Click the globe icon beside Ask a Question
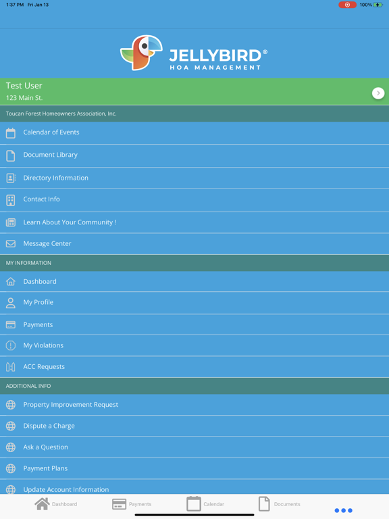The width and height of the screenshot is (389, 519). click(x=11, y=447)
